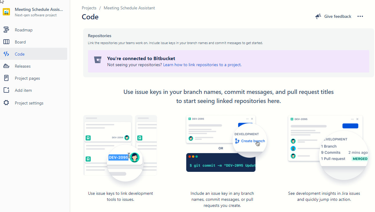Viewport: 375px width, 212px height.
Task: Click the Give feedback megaphone icon
Action: tap(318, 16)
